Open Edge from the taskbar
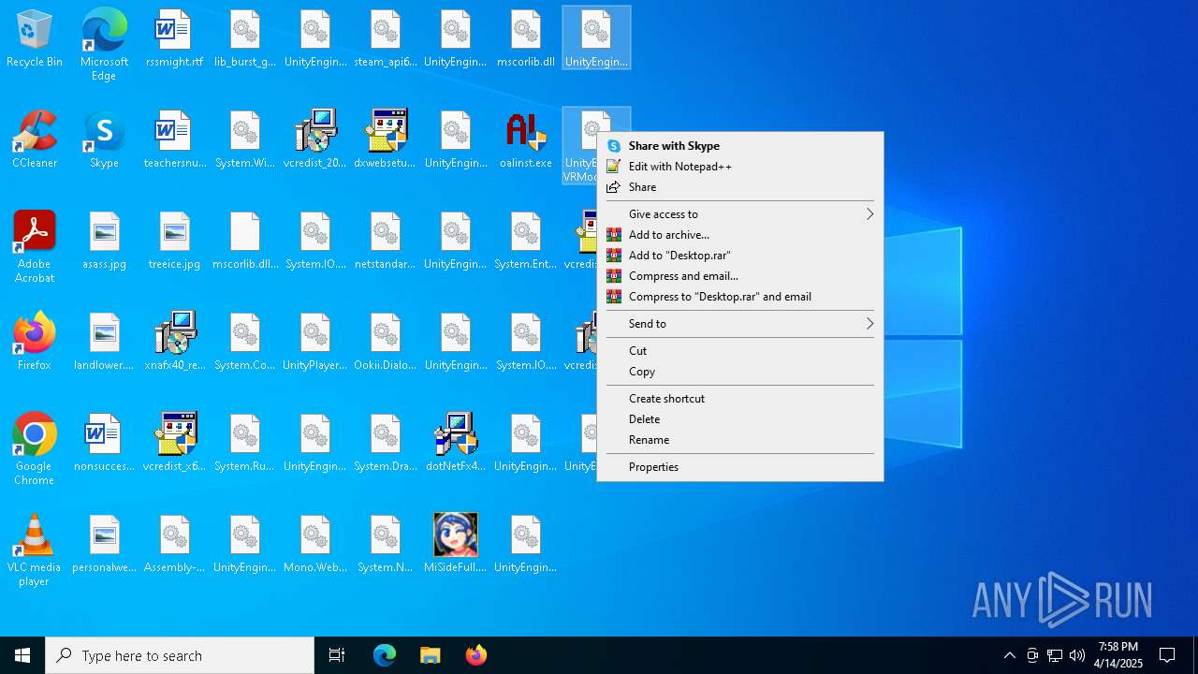Viewport: 1198px width, 674px height. coord(385,655)
